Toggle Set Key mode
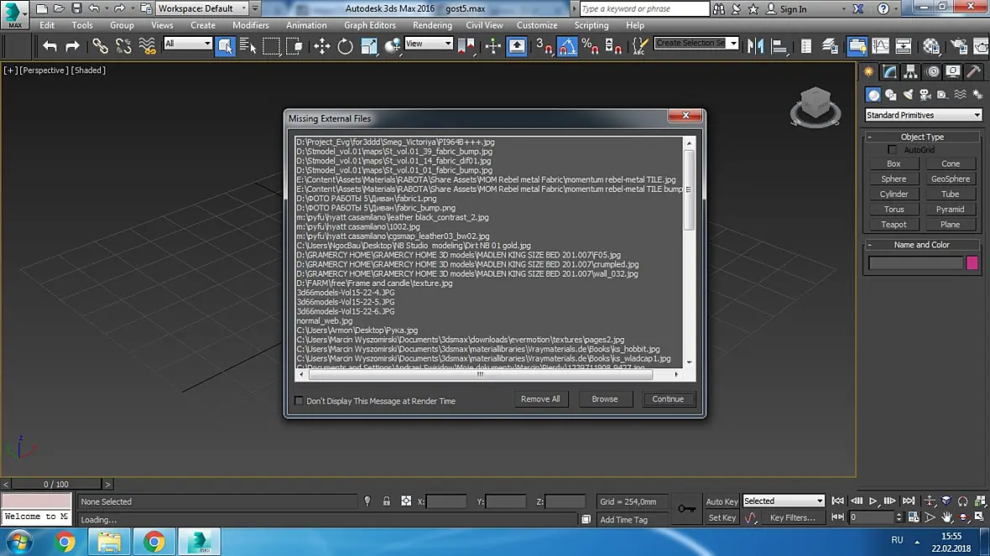990x556 pixels. click(722, 517)
